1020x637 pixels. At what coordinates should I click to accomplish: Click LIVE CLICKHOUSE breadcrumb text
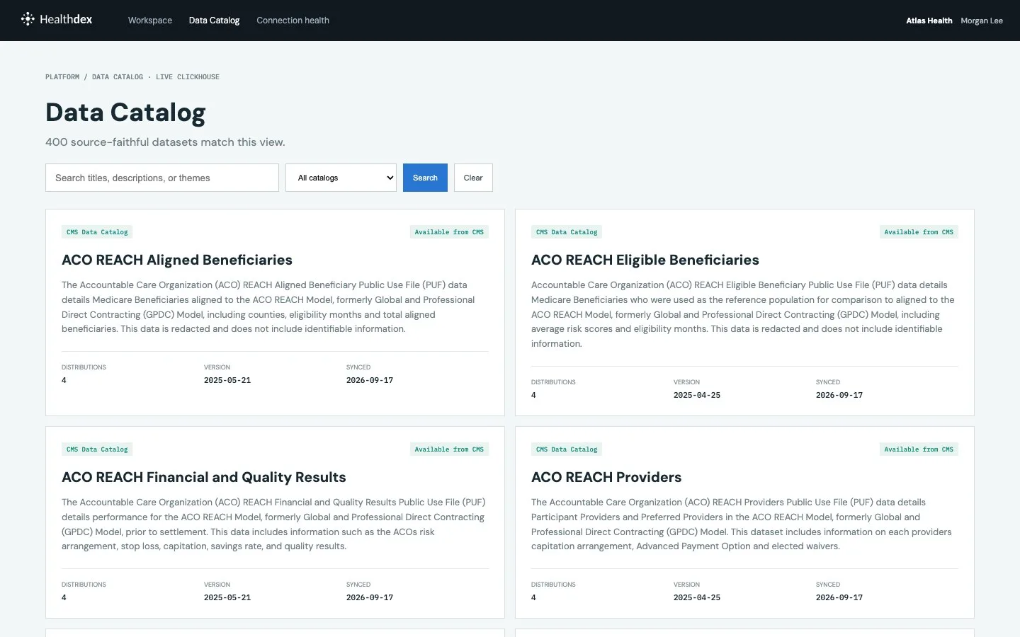click(188, 77)
